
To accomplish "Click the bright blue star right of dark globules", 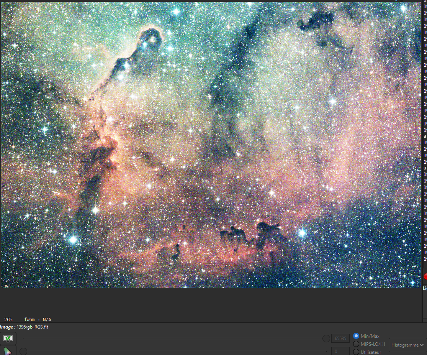I will click(302, 233).
